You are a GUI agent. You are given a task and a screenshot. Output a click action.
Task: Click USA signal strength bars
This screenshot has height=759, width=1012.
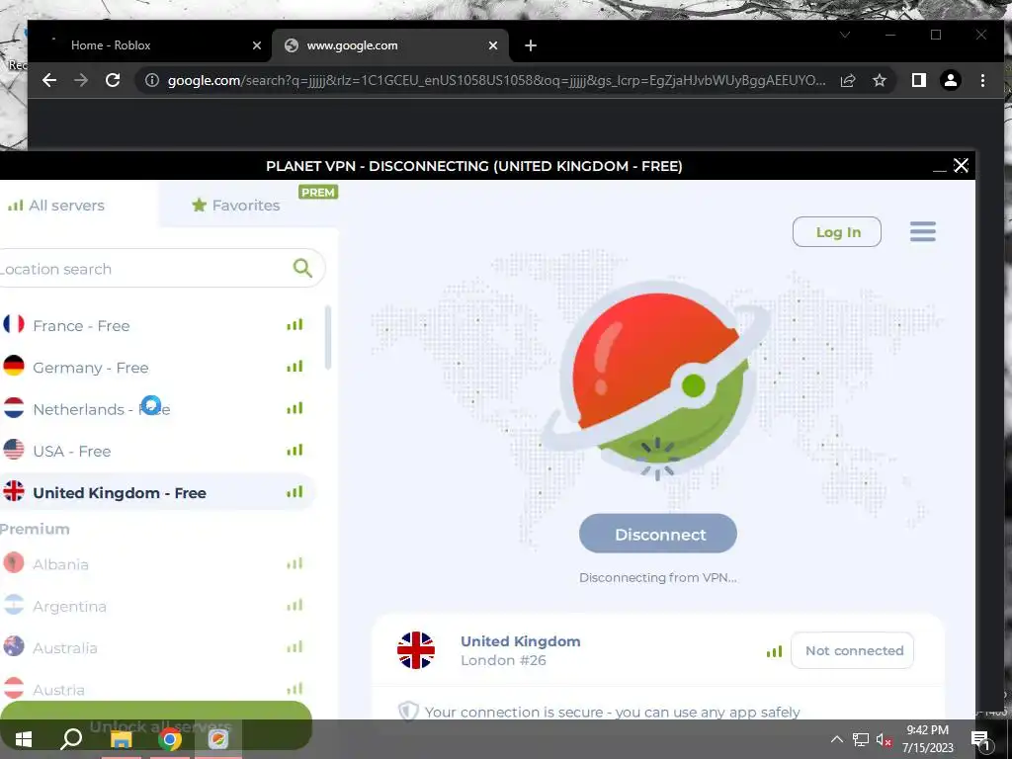295,450
